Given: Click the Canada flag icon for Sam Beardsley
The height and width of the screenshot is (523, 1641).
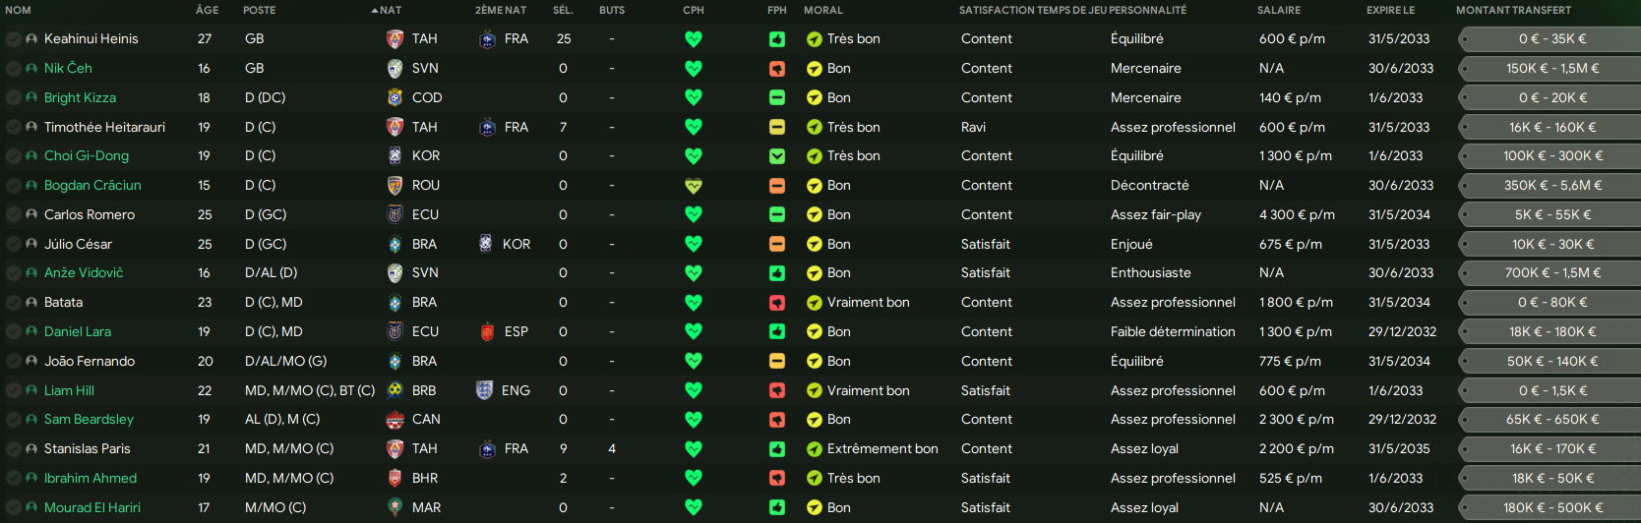Looking at the screenshot, I should 395,420.
